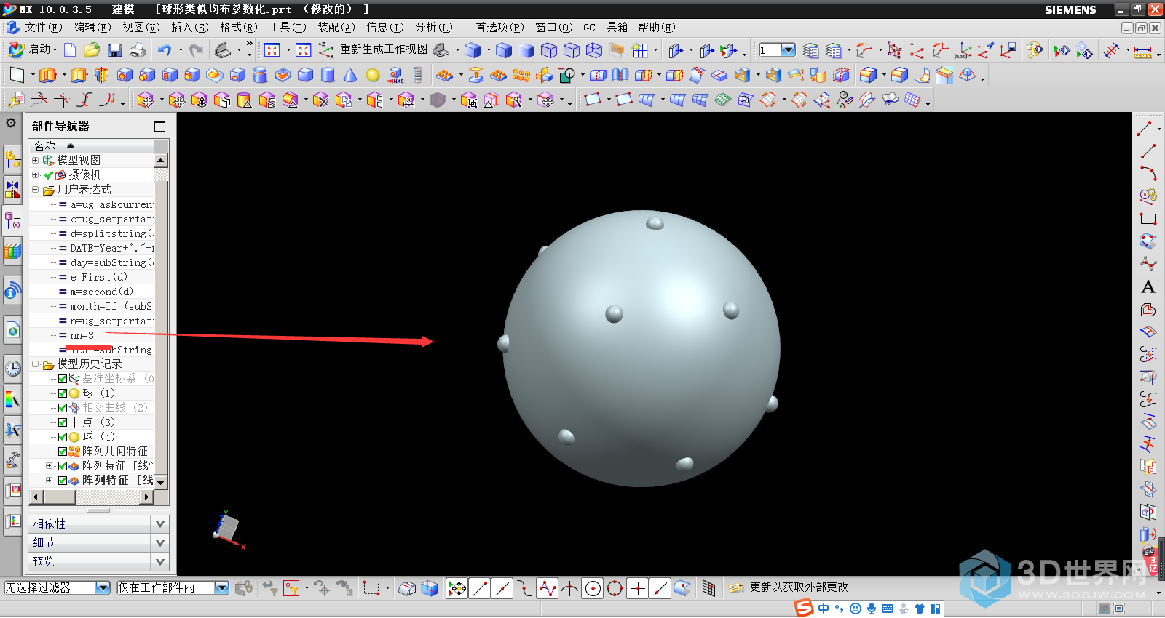Uncheck the 阵列几何特征 checkbox
This screenshot has height=618, width=1165.
(63, 452)
